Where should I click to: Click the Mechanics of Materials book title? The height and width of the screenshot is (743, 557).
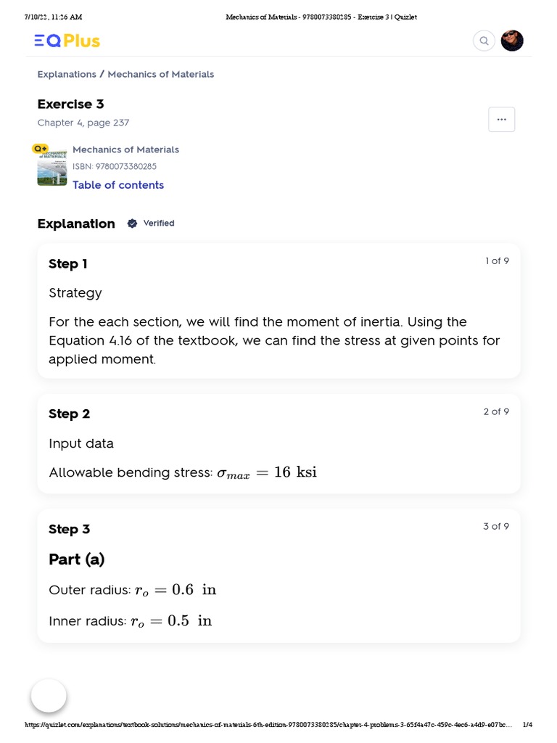click(x=125, y=149)
